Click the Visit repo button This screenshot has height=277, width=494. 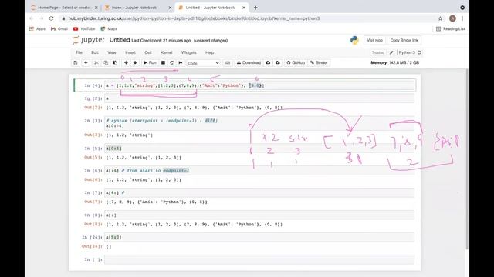coord(374,40)
